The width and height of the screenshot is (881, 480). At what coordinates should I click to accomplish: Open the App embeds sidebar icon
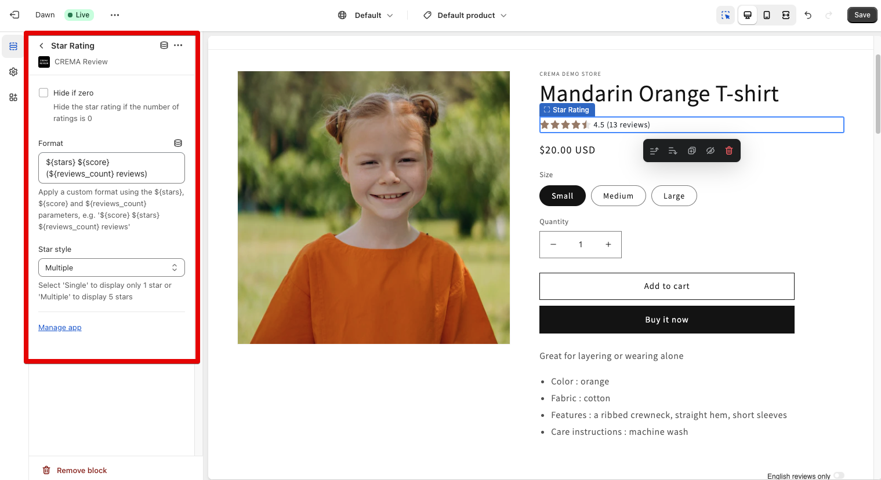pos(13,97)
